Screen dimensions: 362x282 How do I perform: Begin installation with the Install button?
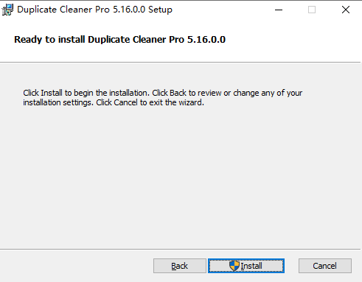[x=246, y=266]
